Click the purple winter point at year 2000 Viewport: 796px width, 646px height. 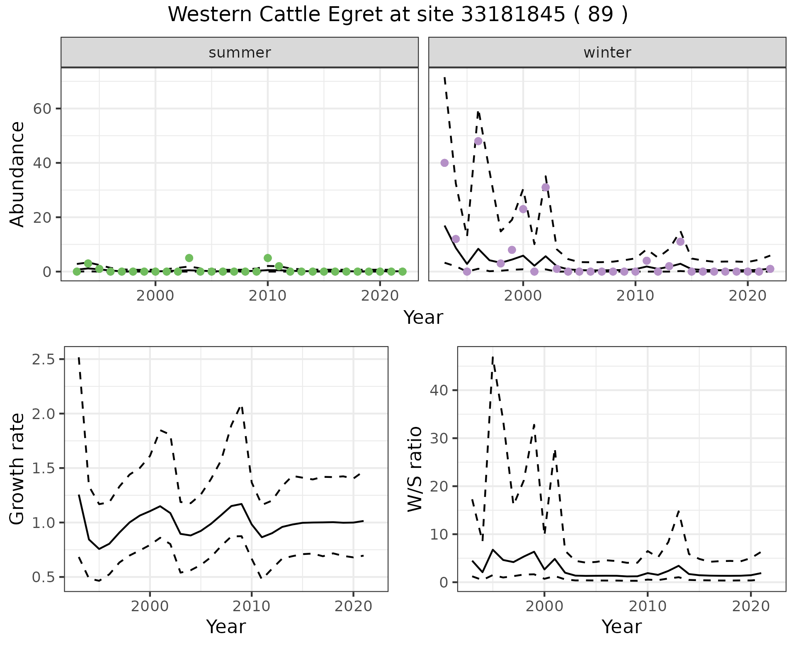coord(523,209)
